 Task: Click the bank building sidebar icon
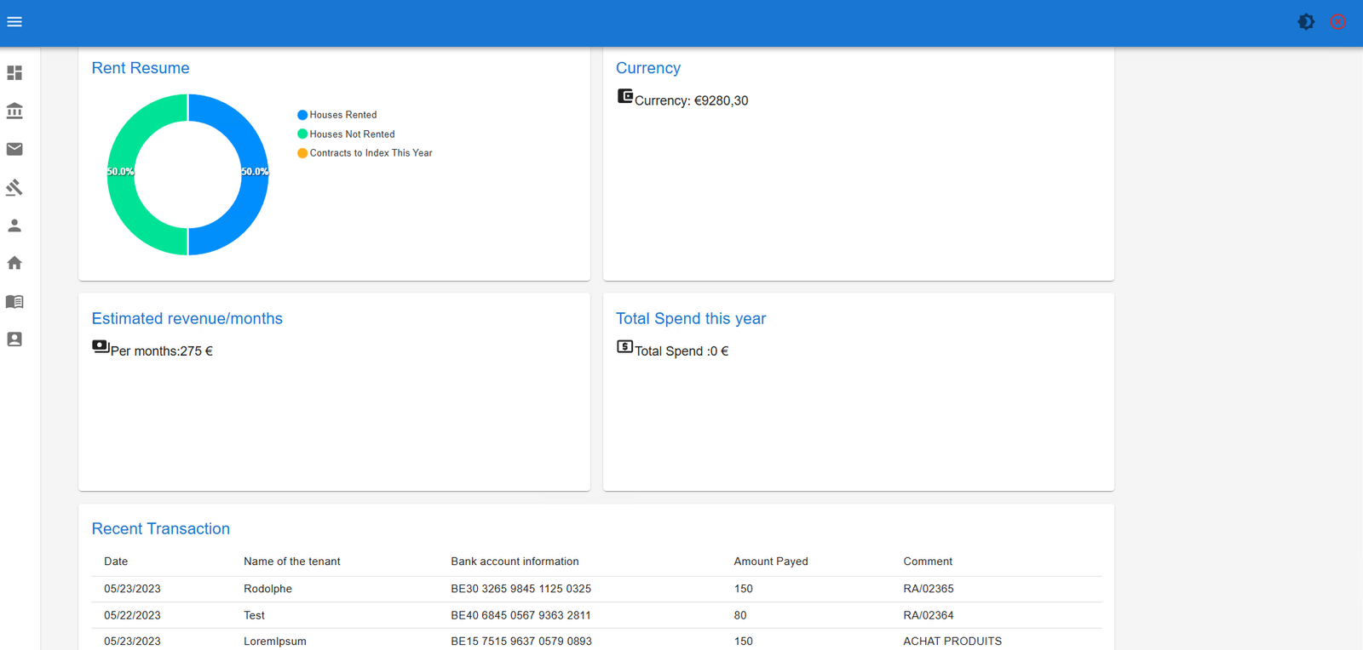click(14, 111)
